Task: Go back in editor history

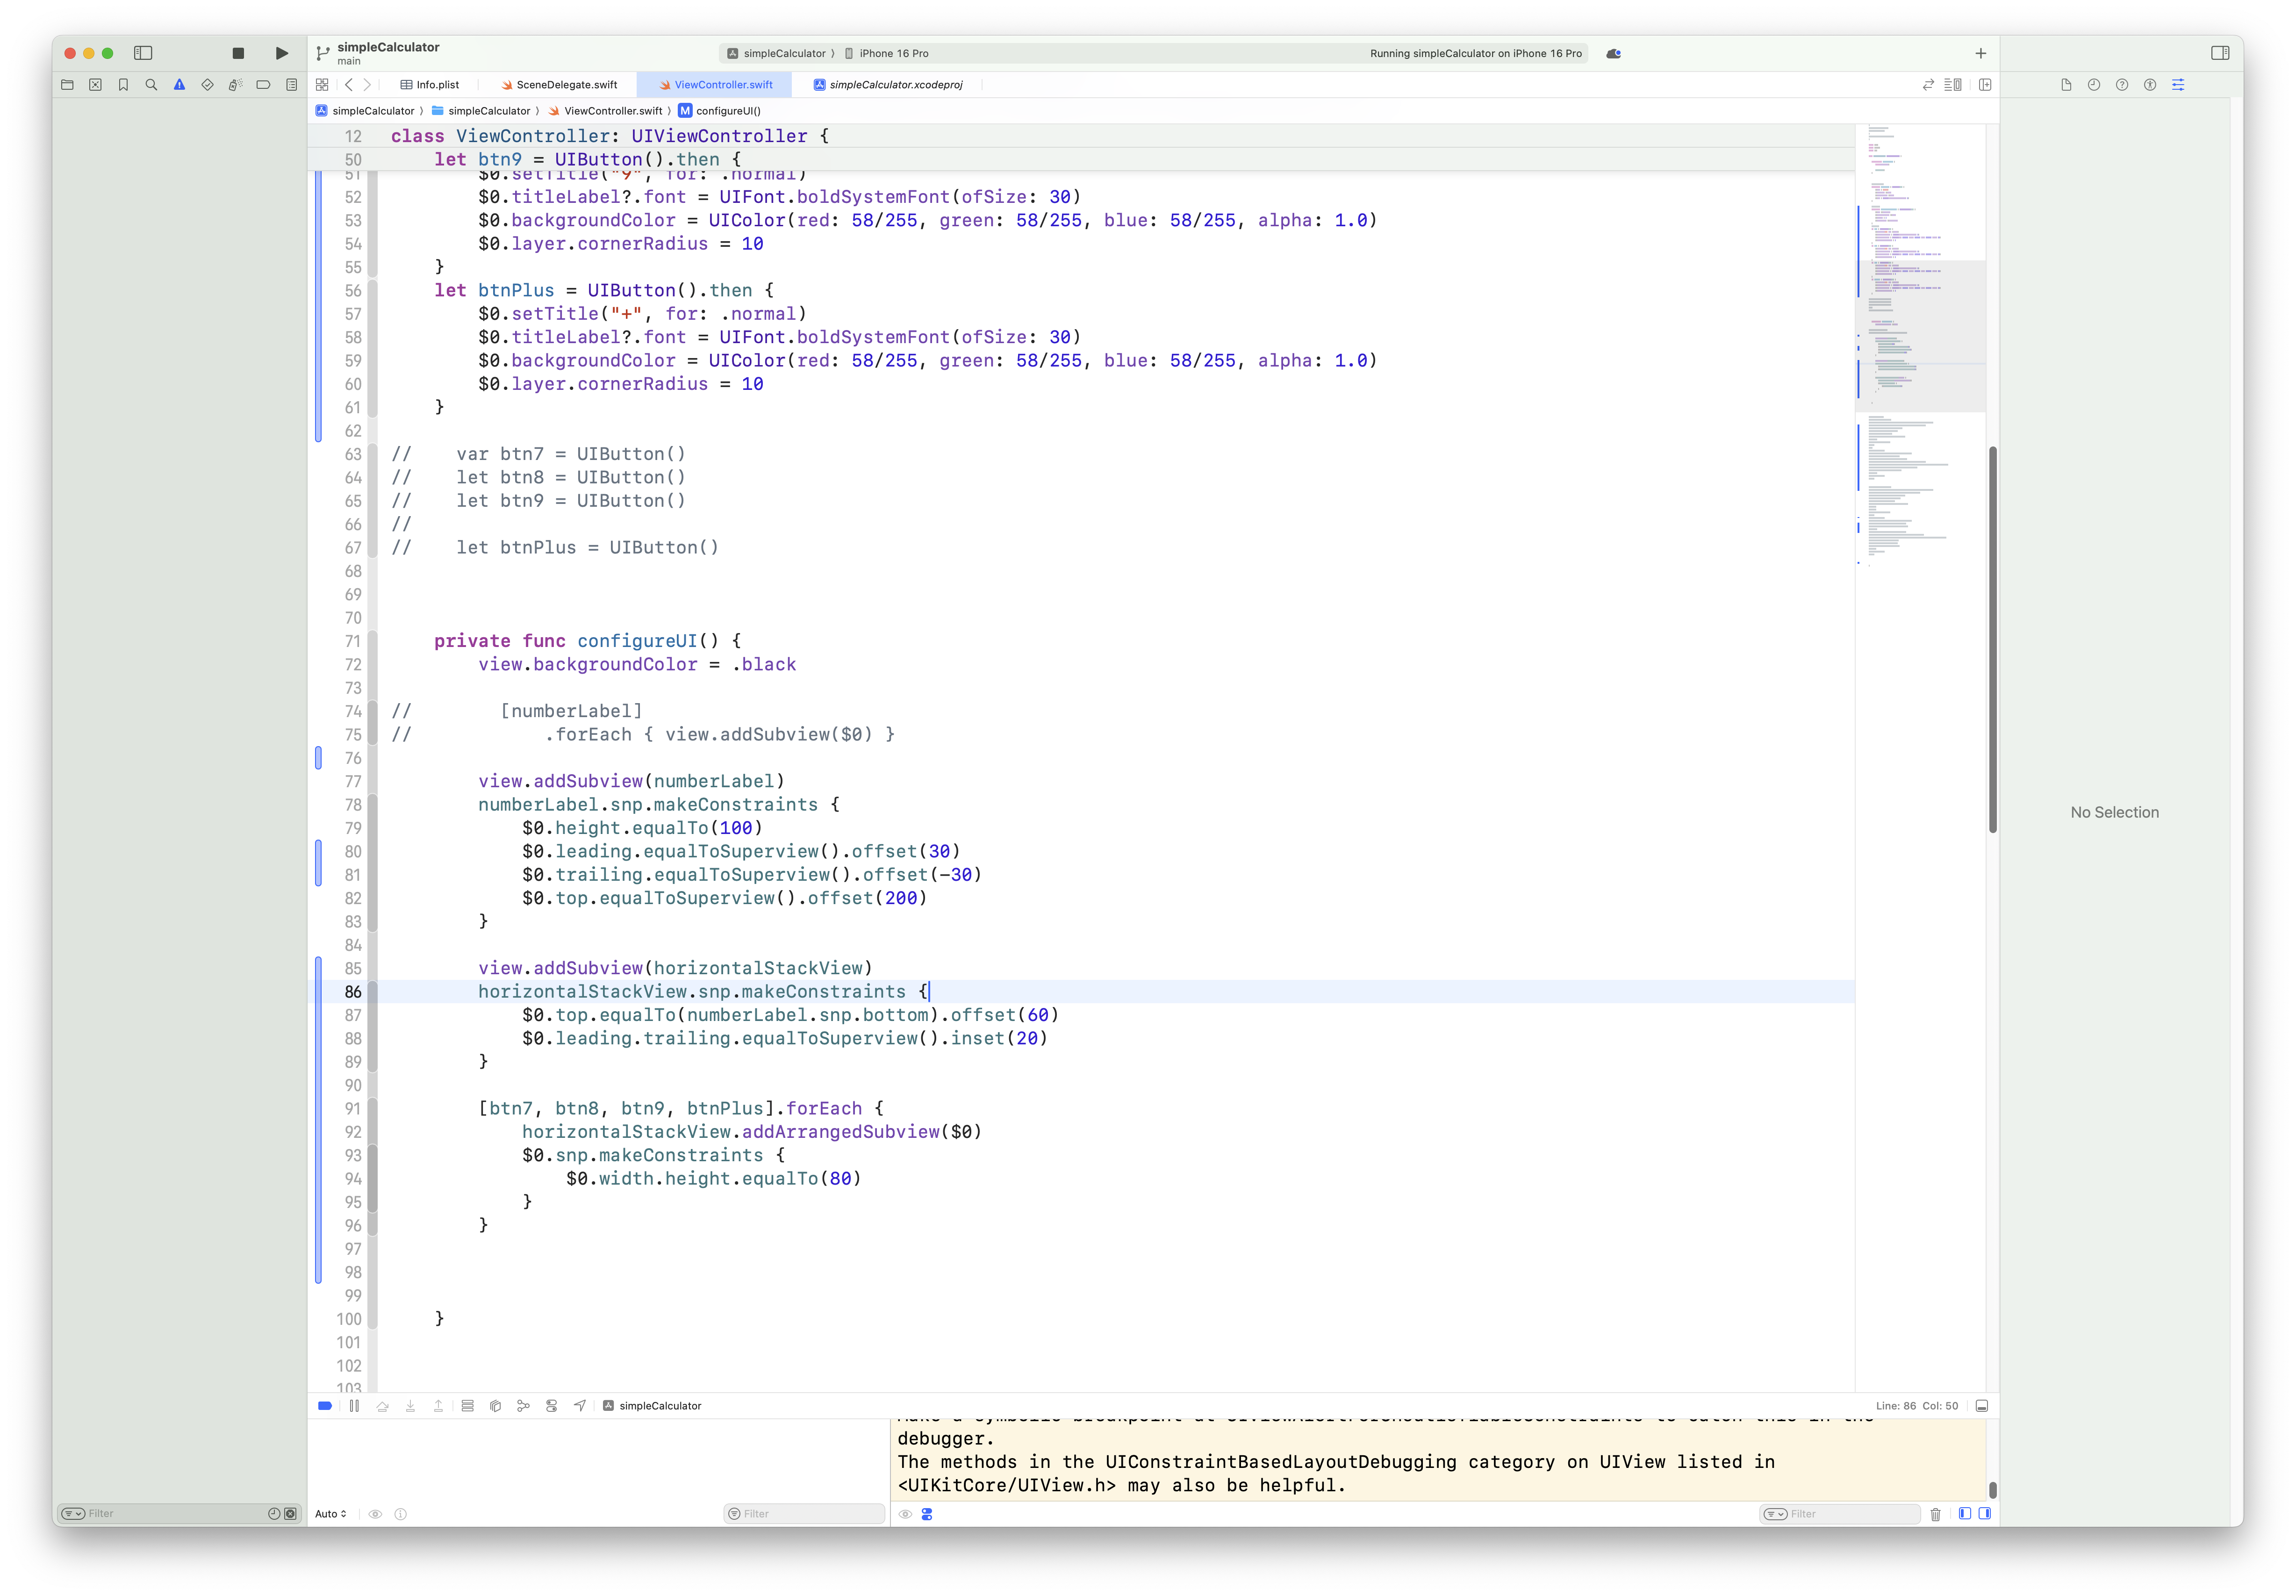Action: [x=349, y=85]
